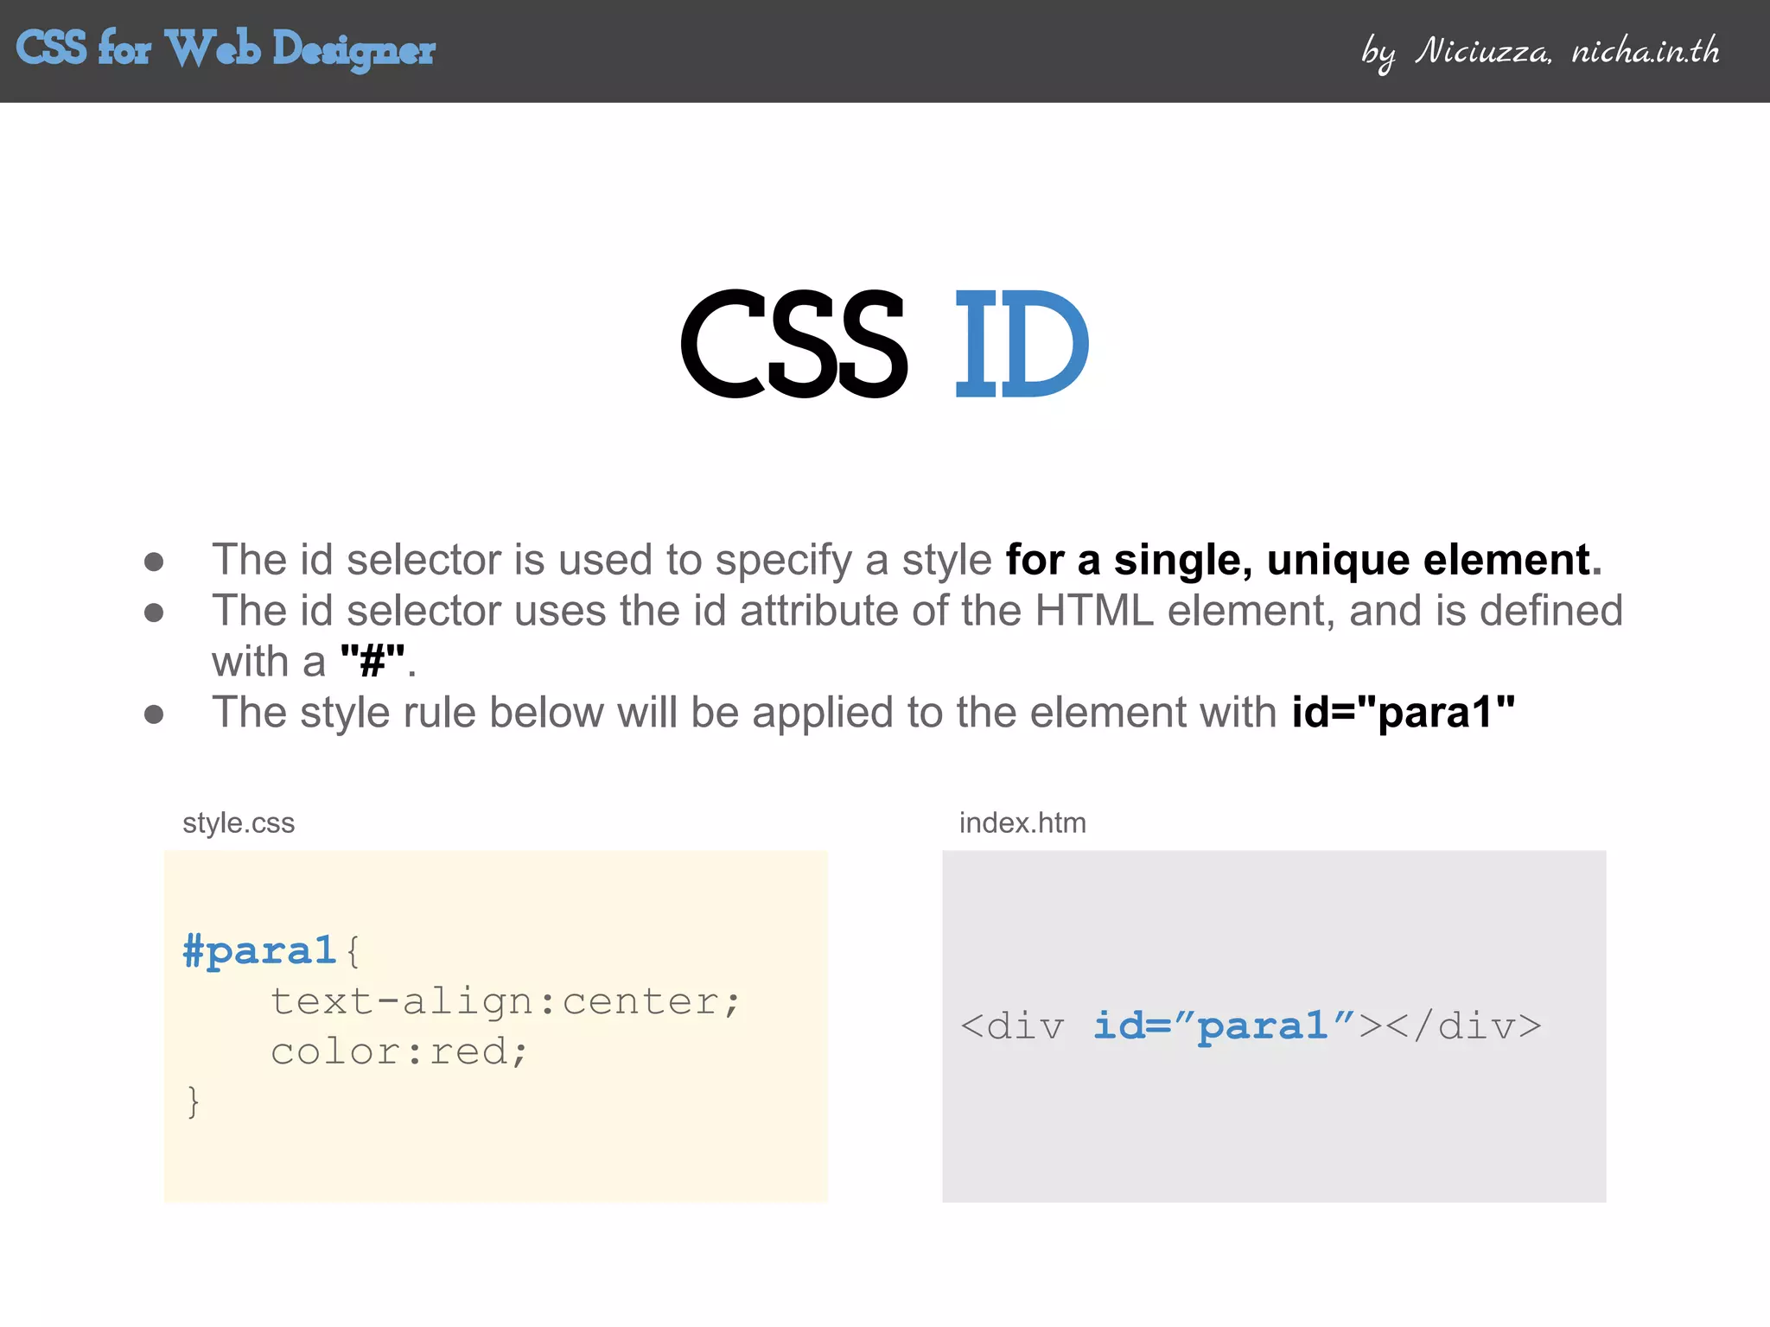The height and width of the screenshot is (1327, 1770).
Task: Click the bold text 'id="para1"' in third bullet
Action: pos(1404,713)
